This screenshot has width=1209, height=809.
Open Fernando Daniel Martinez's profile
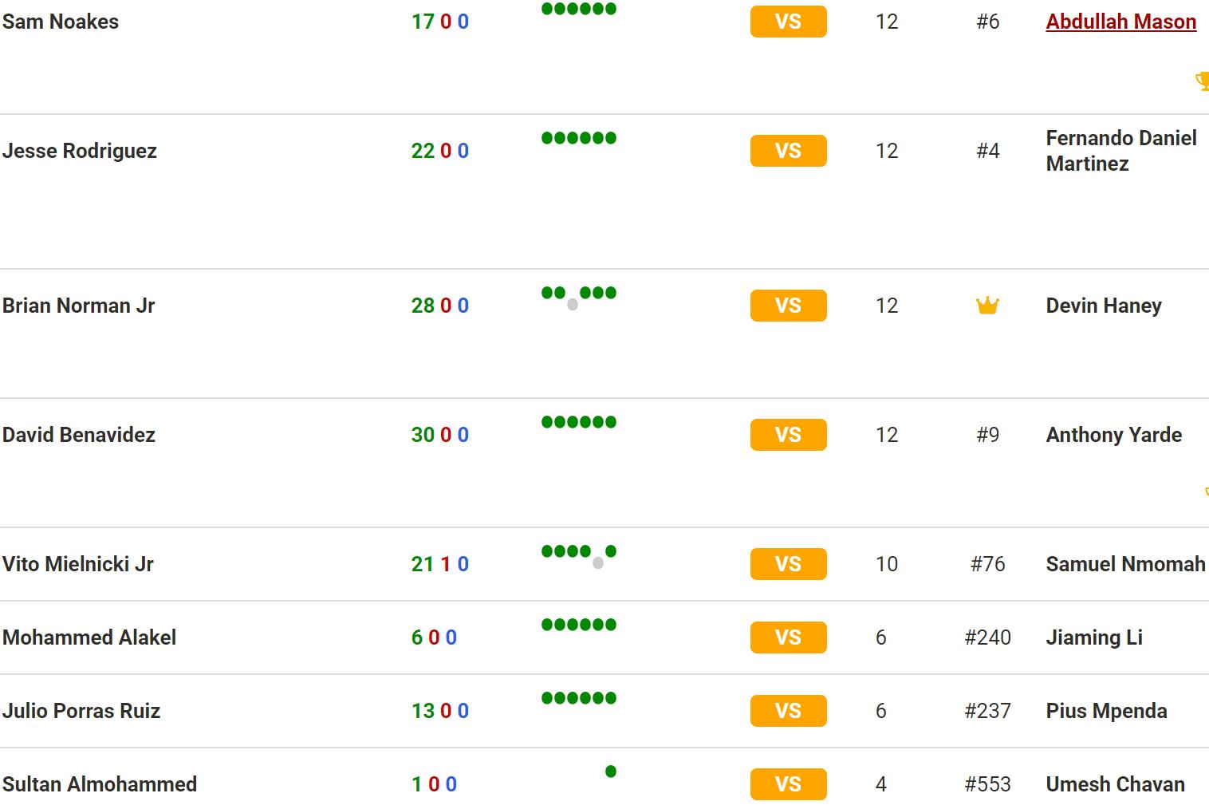pos(1120,151)
